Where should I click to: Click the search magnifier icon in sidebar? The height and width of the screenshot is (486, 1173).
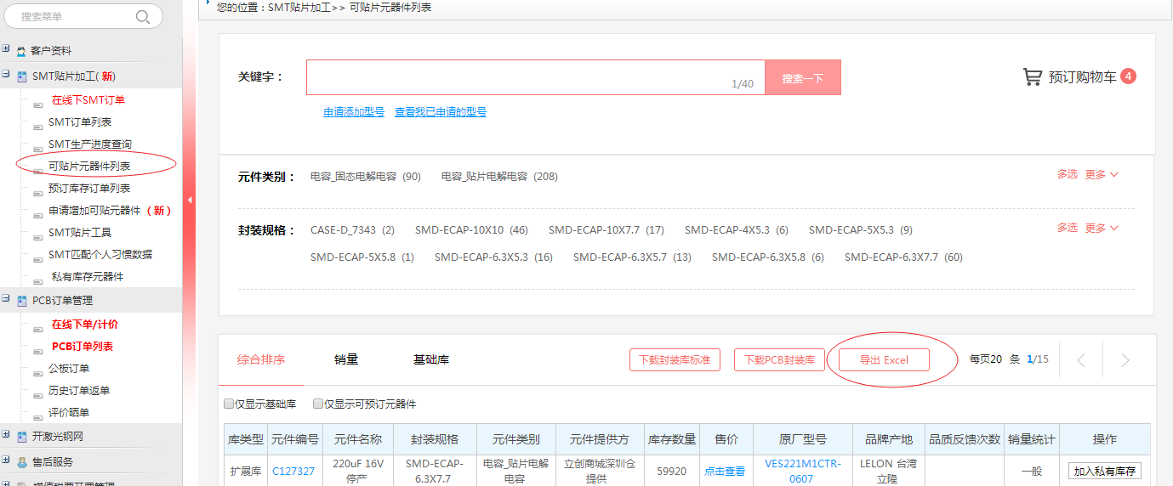[143, 16]
